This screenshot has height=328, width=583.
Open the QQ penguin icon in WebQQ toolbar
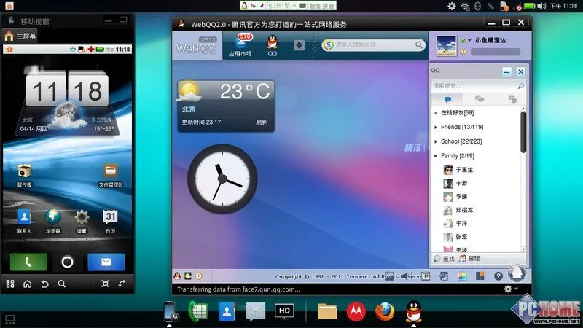point(273,45)
